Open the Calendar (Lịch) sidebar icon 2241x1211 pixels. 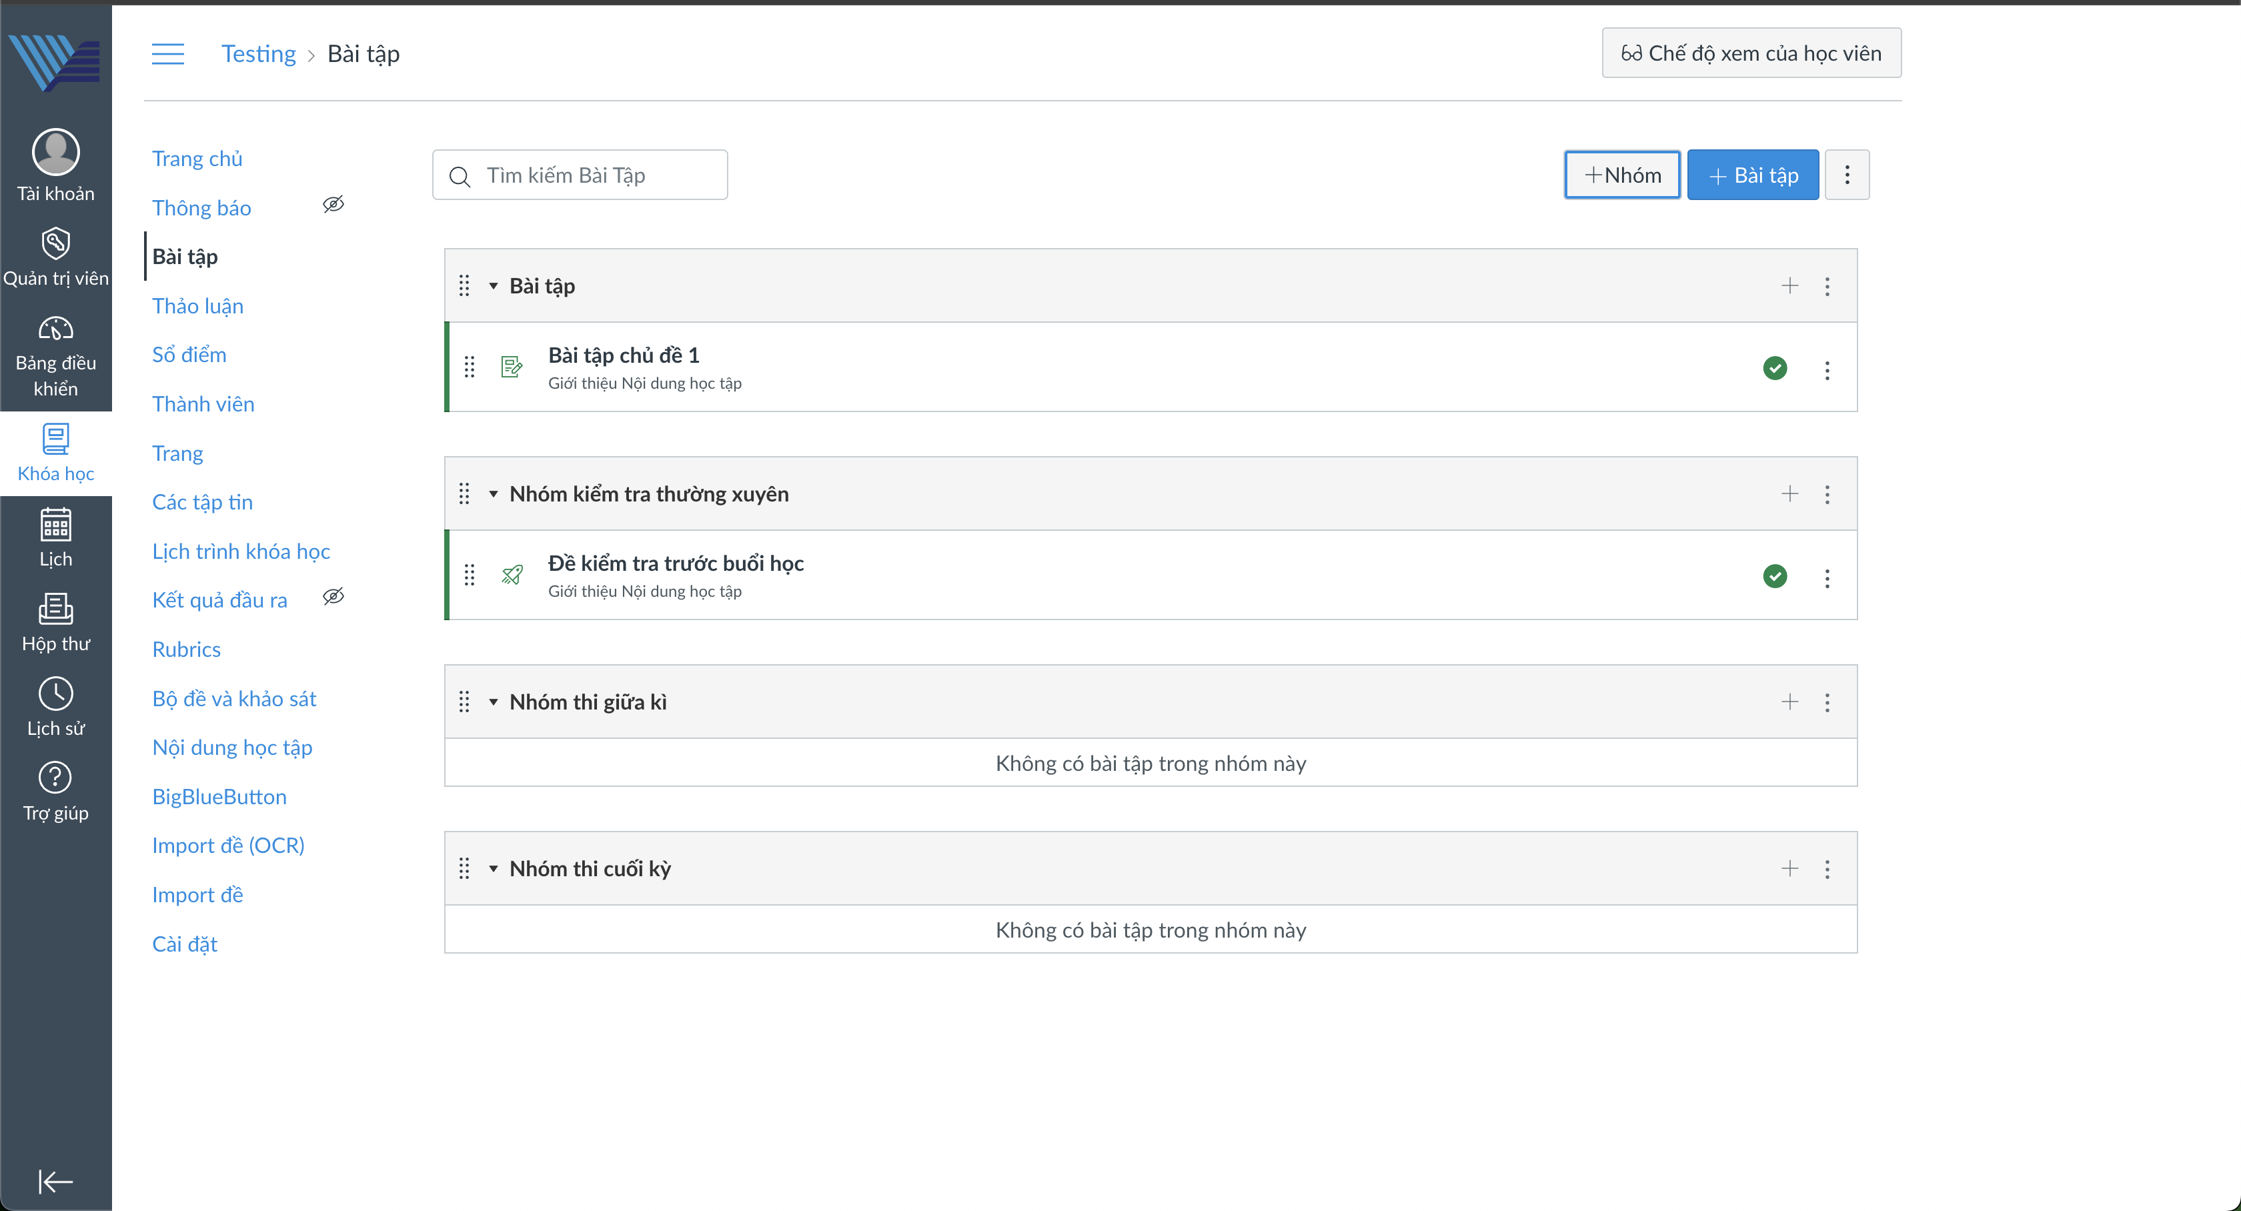(55, 525)
